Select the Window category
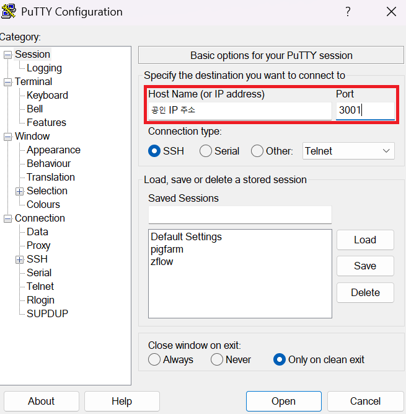This screenshot has width=406, height=414. [x=32, y=136]
